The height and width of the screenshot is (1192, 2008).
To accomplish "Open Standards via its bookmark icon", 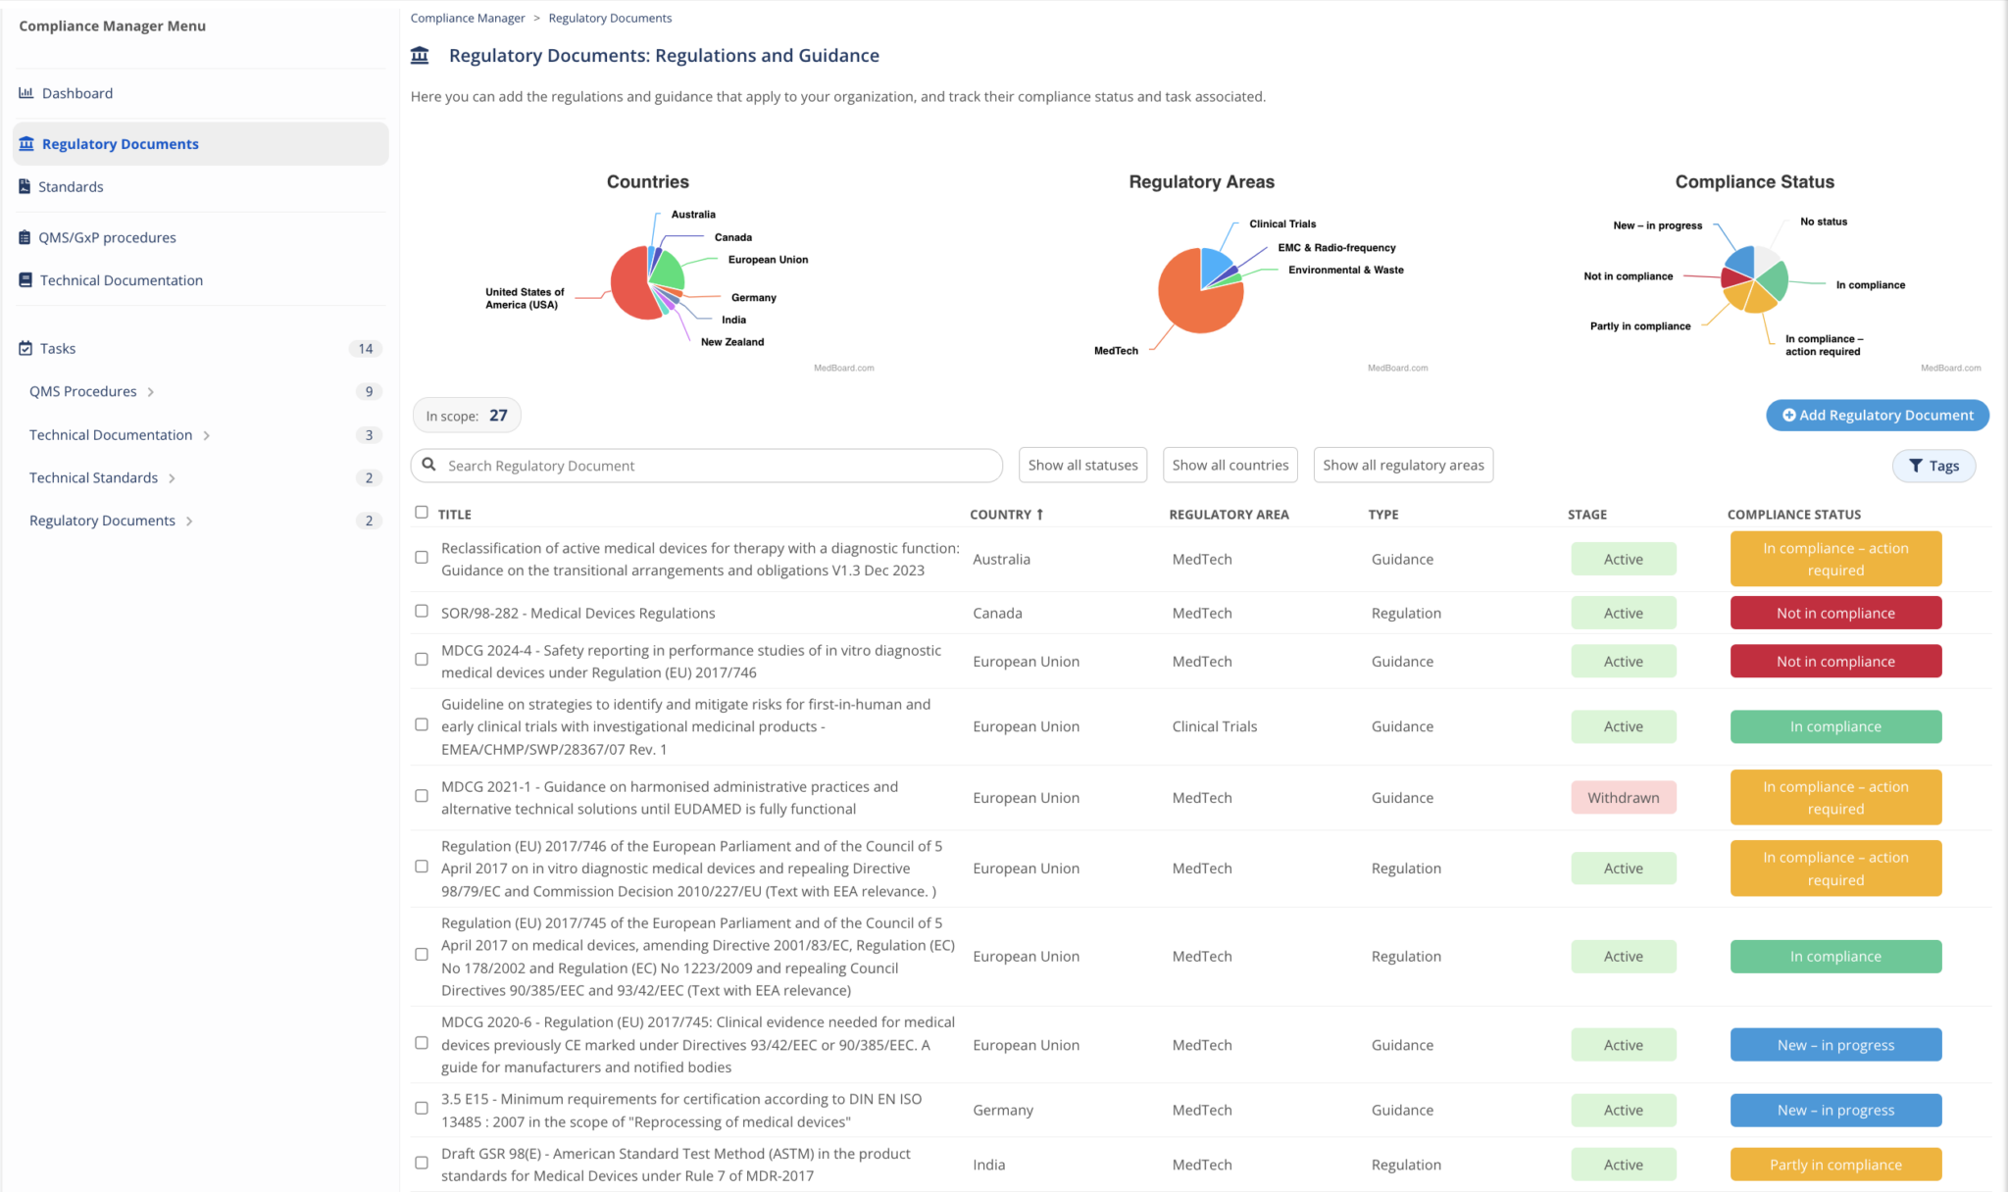I will [x=25, y=186].
